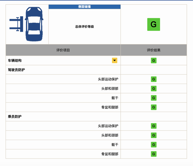The height and width of the screenshot is (166, 193).
Task: Click driver 骨盆和腿部 G rating badge
Action: (x=154, y=107)
